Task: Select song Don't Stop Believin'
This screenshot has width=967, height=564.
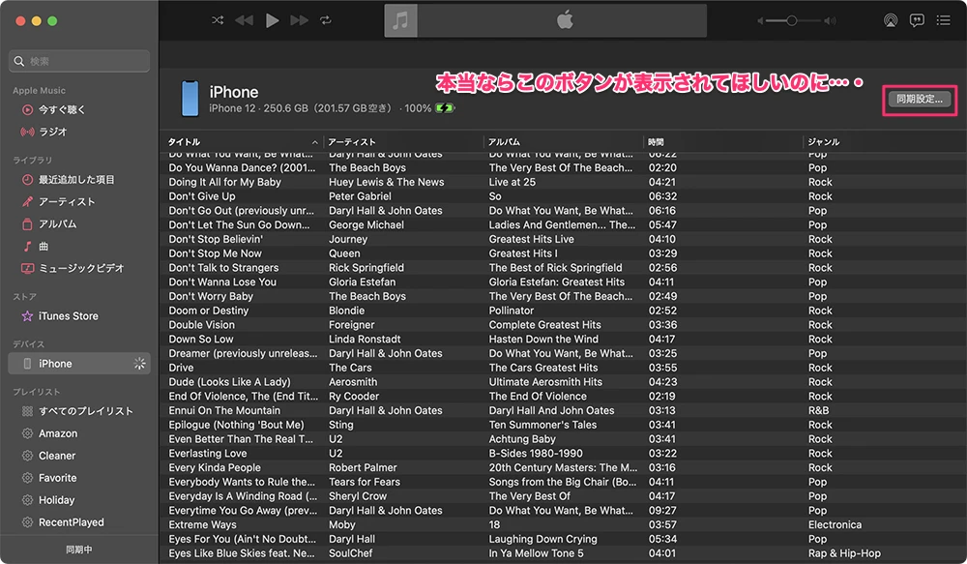Action: point(216,239)
